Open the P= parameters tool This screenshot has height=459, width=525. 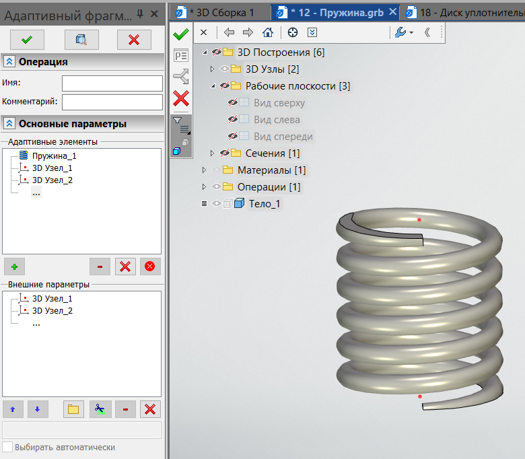[x=181, y=56]
